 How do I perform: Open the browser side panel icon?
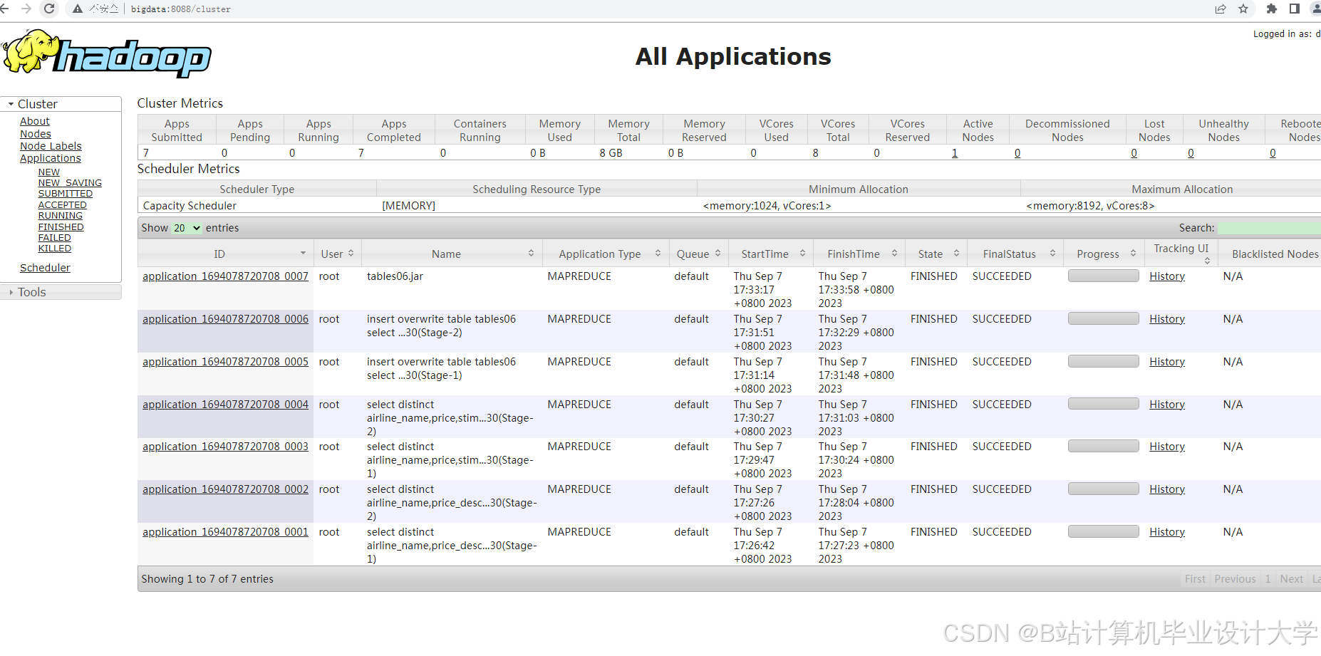pos(1295,9)
